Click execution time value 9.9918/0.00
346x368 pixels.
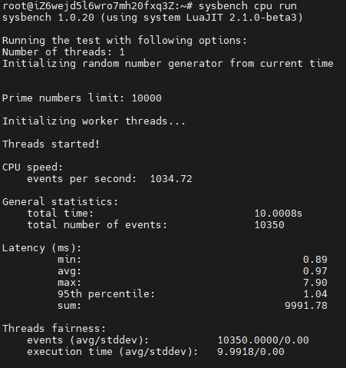click(251, 352)
